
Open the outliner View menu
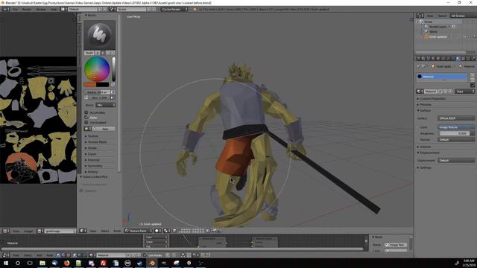tap(430, 16)
